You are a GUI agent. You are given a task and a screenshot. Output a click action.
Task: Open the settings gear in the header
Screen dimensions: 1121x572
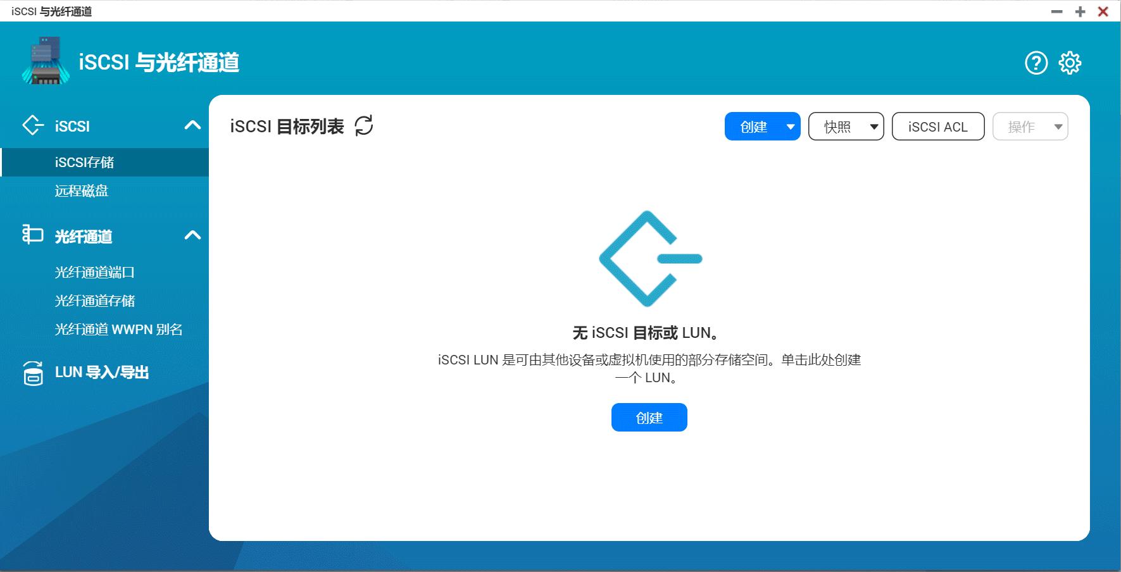point(1070,63)
